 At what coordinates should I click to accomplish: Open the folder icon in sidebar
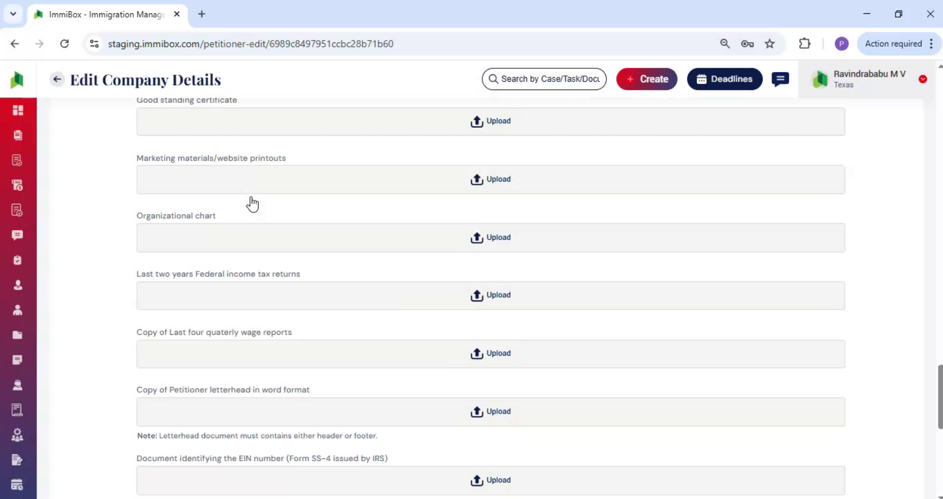point(18,335)
